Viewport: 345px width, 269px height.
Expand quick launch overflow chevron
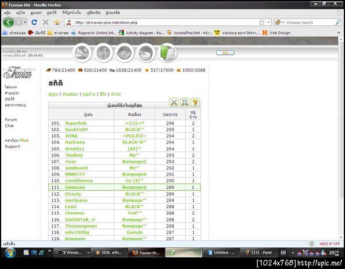(49, 251)
